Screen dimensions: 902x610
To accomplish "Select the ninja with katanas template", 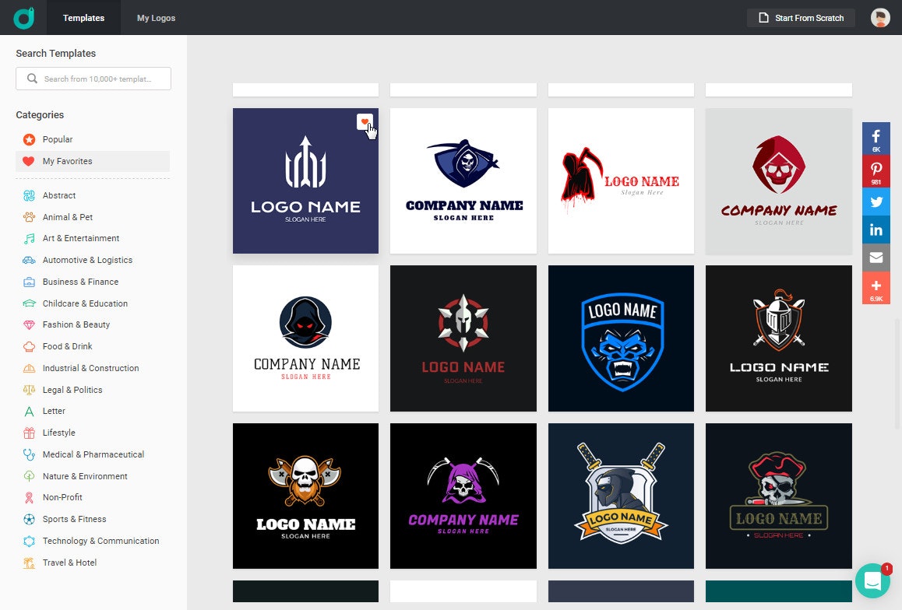I will pyautogui.click(x=622, y=496).
